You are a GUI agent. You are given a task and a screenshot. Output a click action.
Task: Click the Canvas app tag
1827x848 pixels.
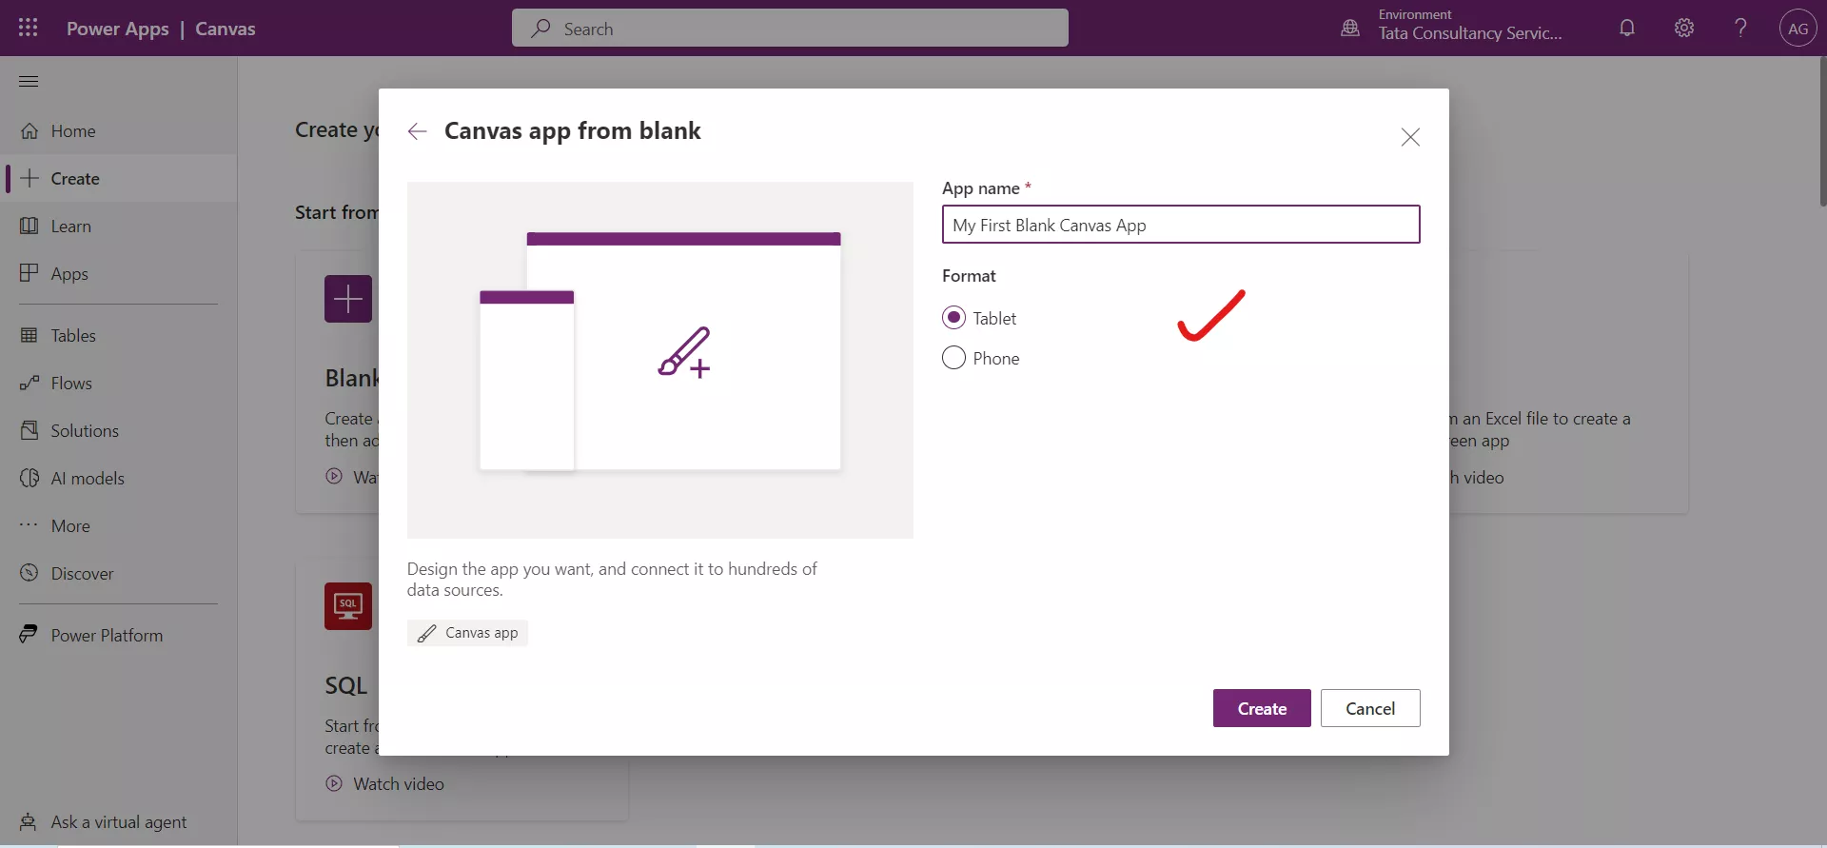(467, 633)
